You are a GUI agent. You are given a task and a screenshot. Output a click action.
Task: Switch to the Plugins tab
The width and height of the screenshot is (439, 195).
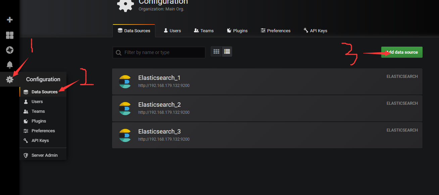237,31
